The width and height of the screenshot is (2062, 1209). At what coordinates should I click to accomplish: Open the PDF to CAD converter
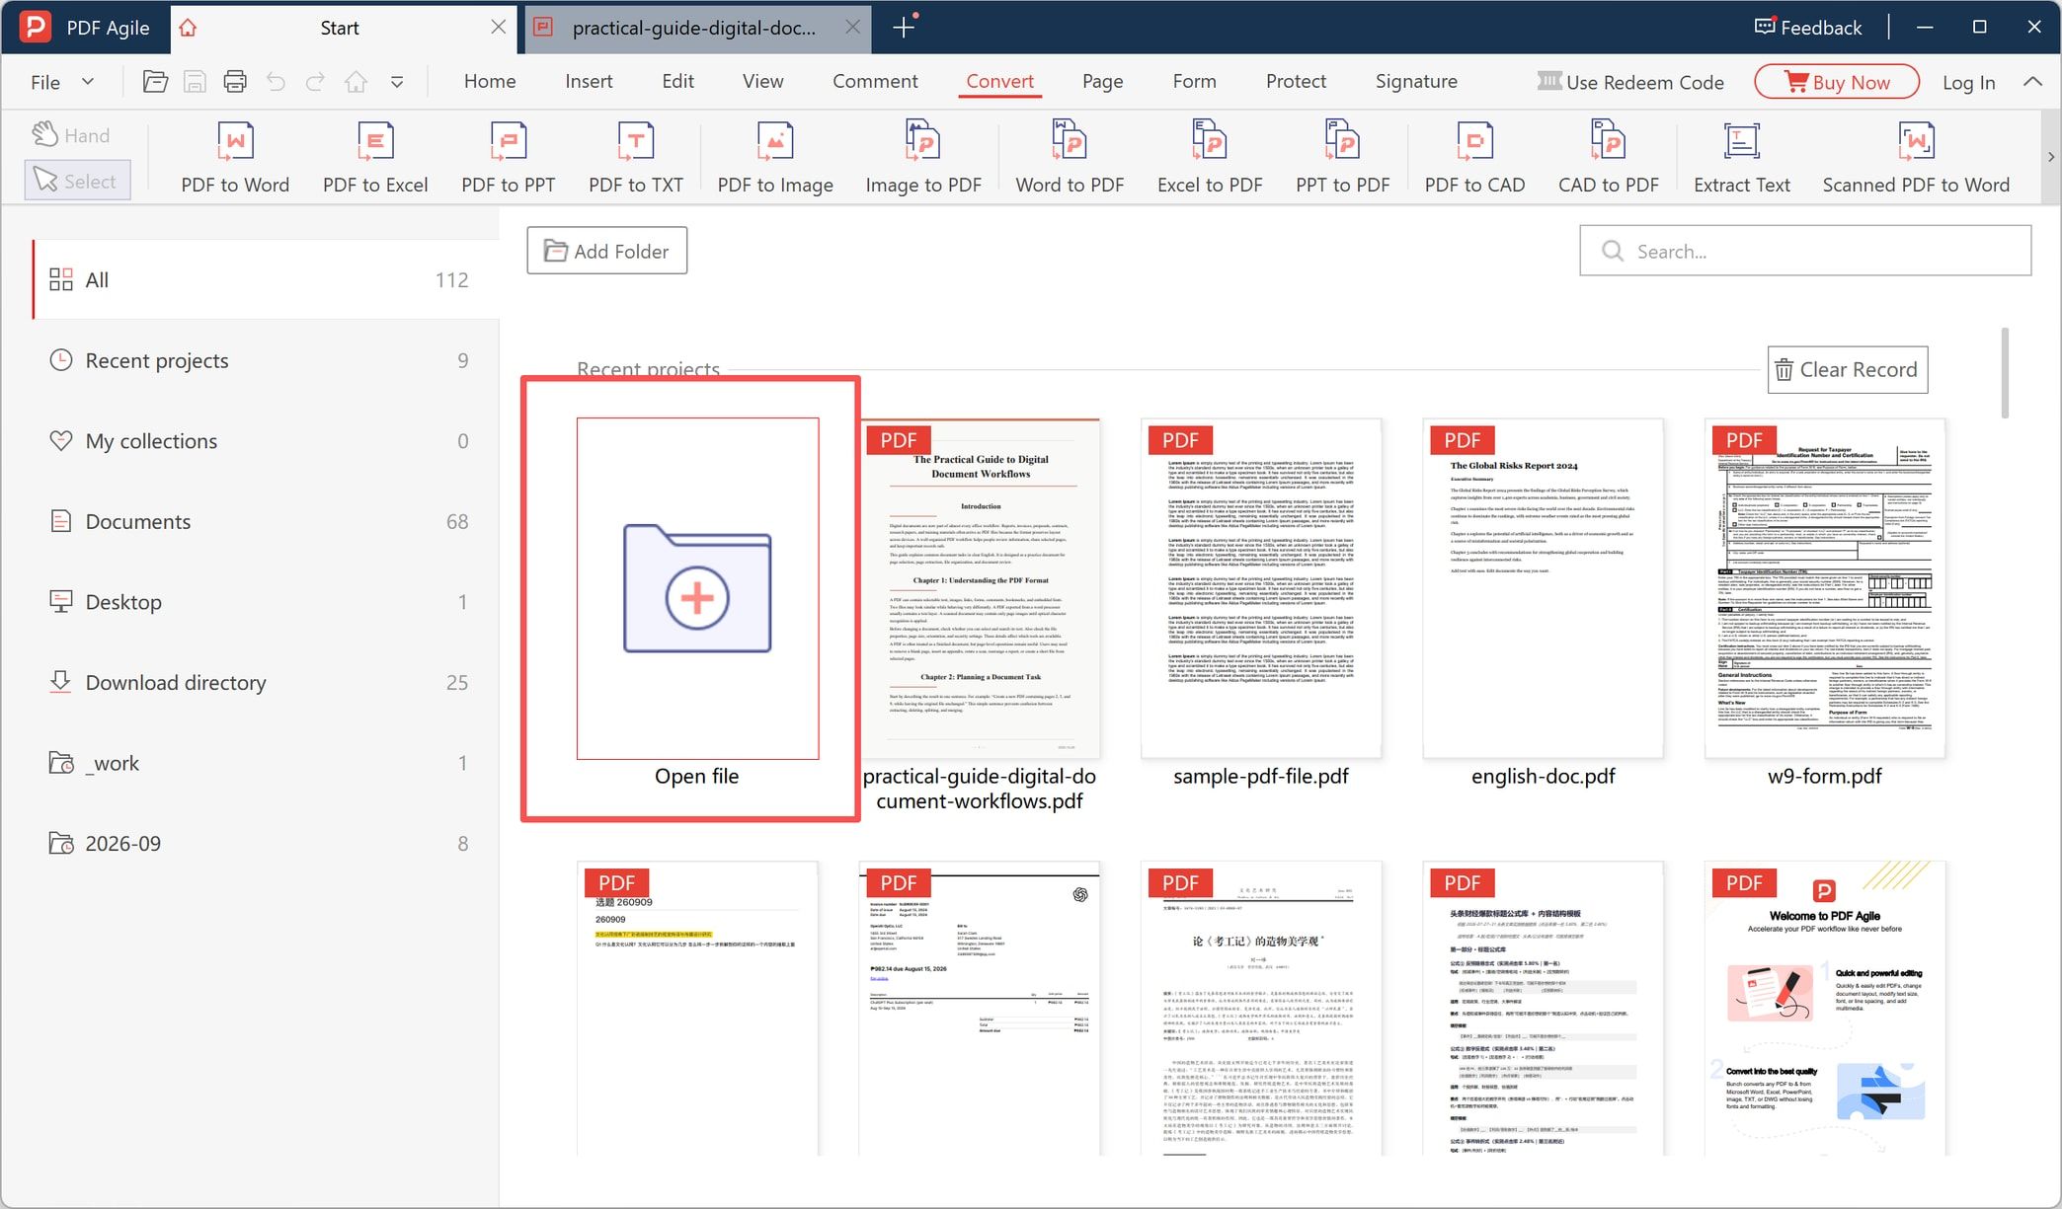1474,158
